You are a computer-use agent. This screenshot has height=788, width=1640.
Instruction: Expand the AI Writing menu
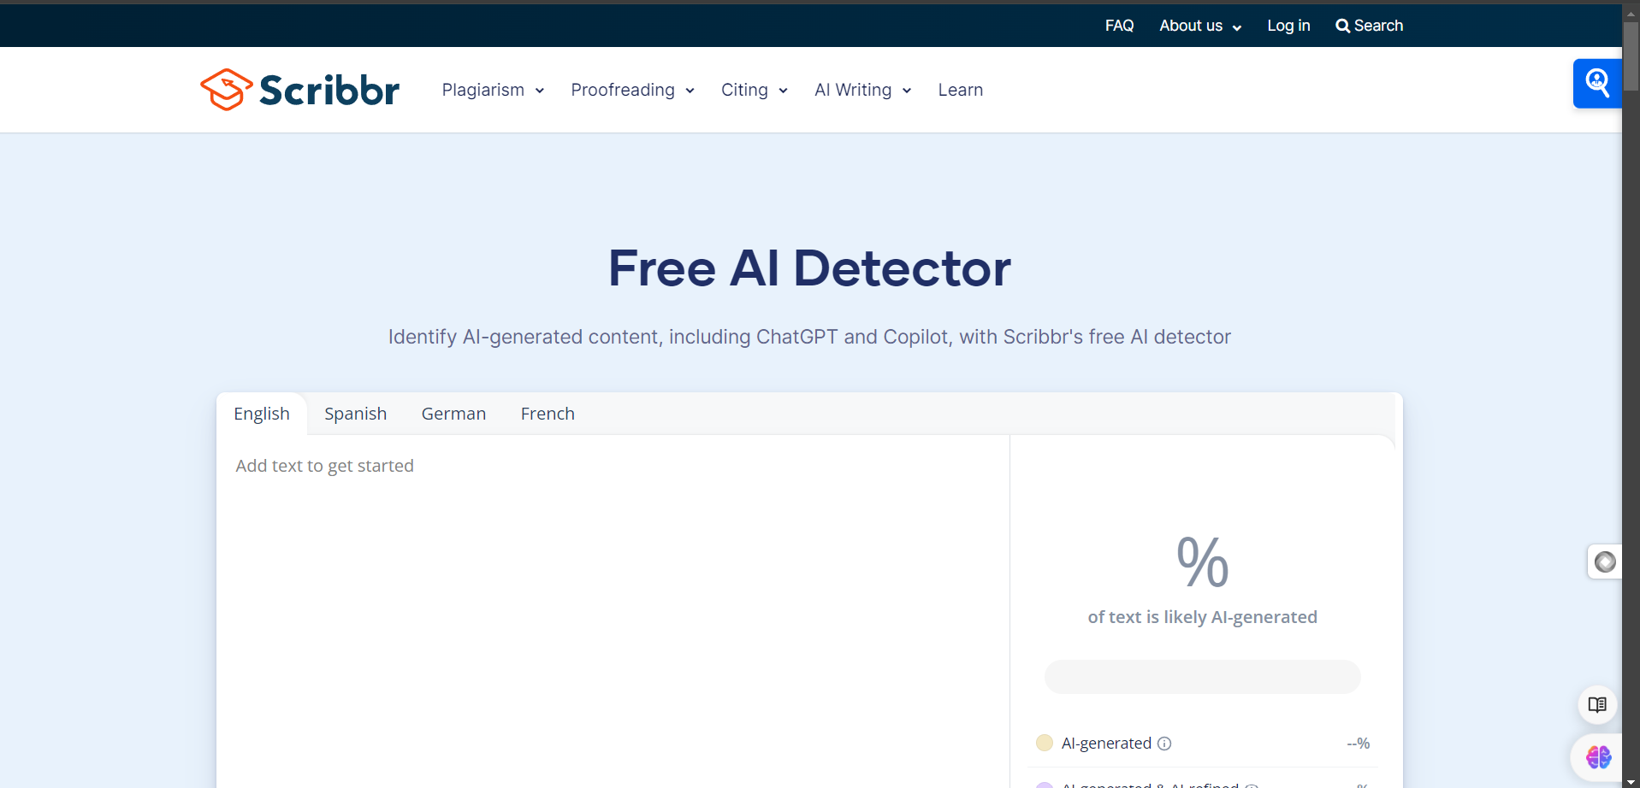862,90
